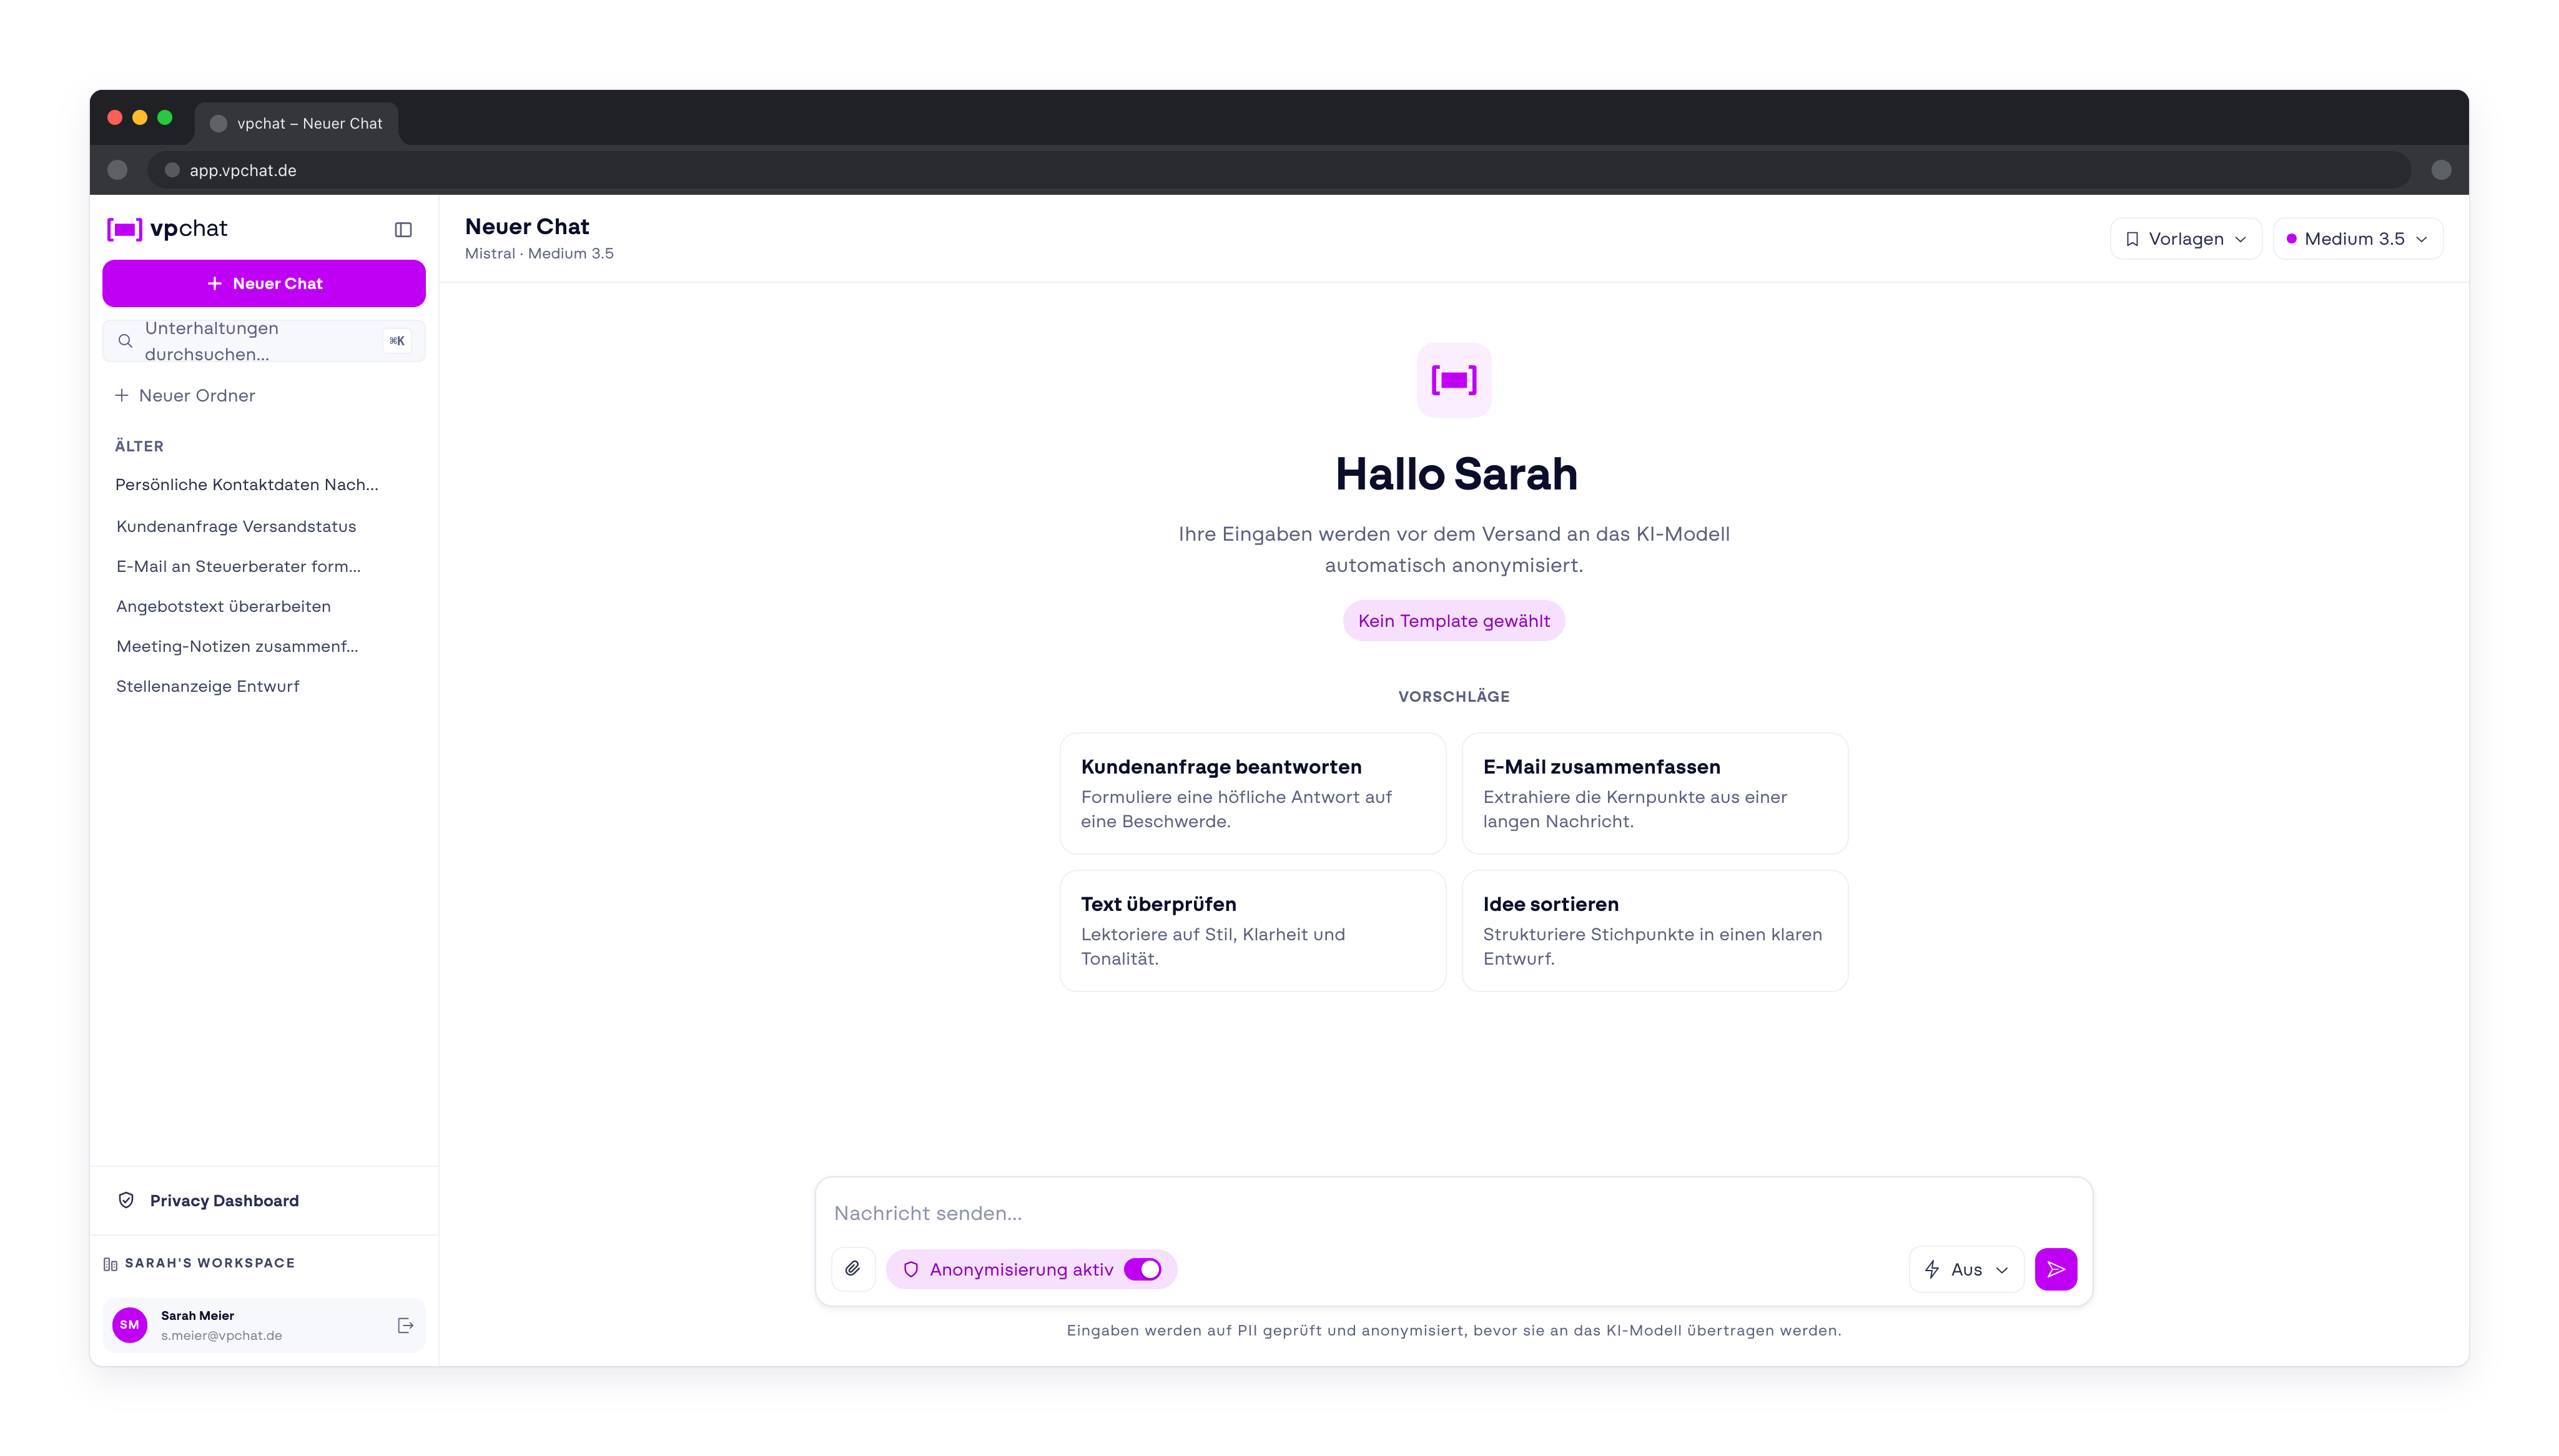Choose Kundenanfrage beantworten suggestion

[x=1252, y=793]
